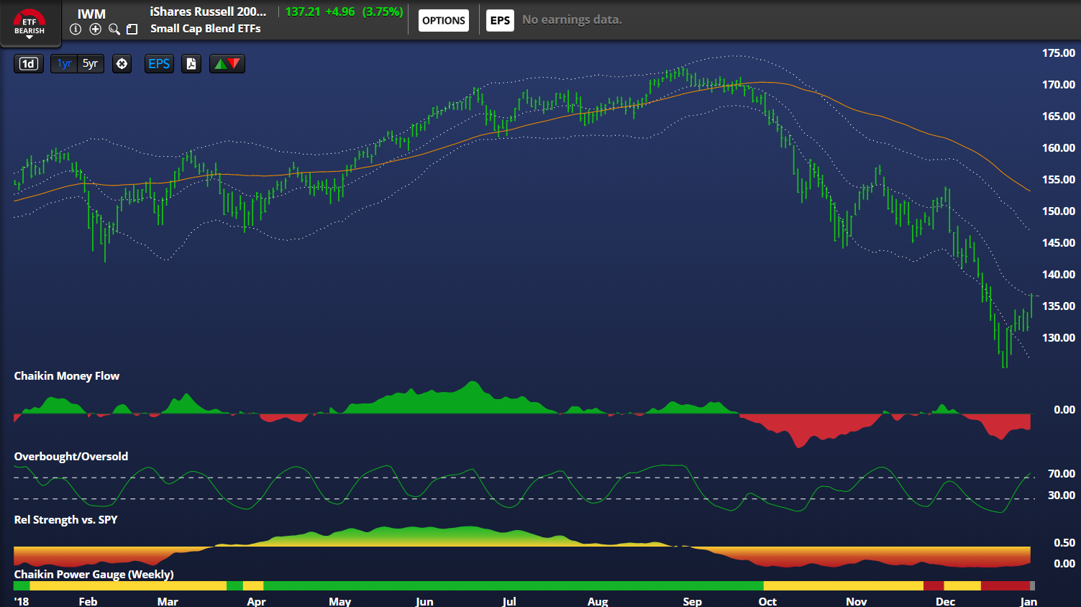Open the note page icon beside magnifier
Viewport: 1081px width, 607px height.
tap(132, 29)
